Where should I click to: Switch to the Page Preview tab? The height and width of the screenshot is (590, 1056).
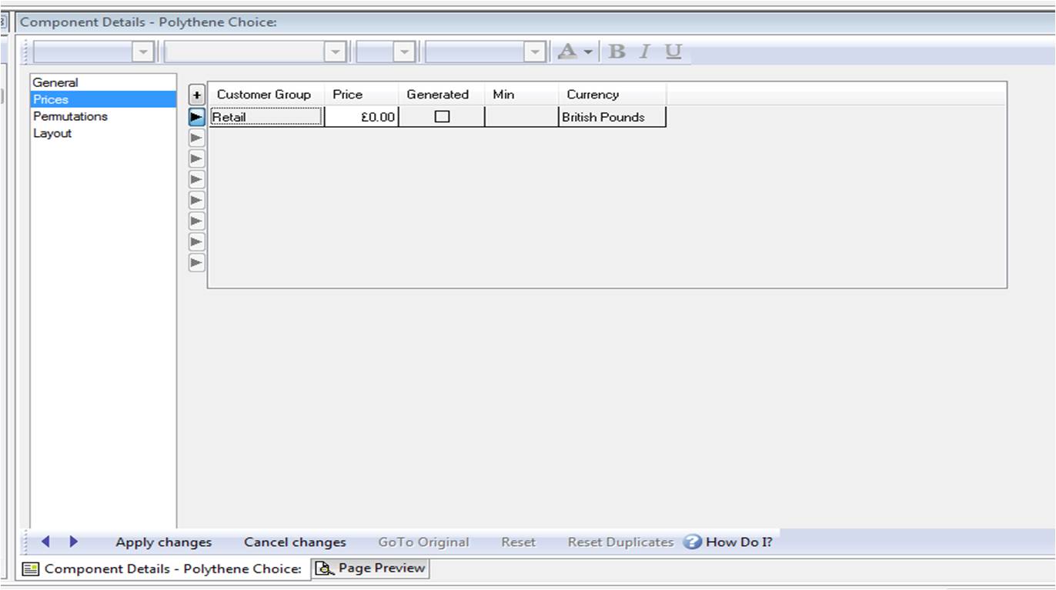tap(372, 568)
